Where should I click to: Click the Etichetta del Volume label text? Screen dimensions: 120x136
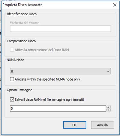coord(25,23)
